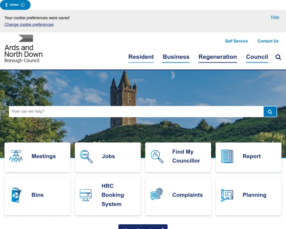Screen dimensions: 286x229
Task: Open the Business menu
Action: (x=176, y=57)
